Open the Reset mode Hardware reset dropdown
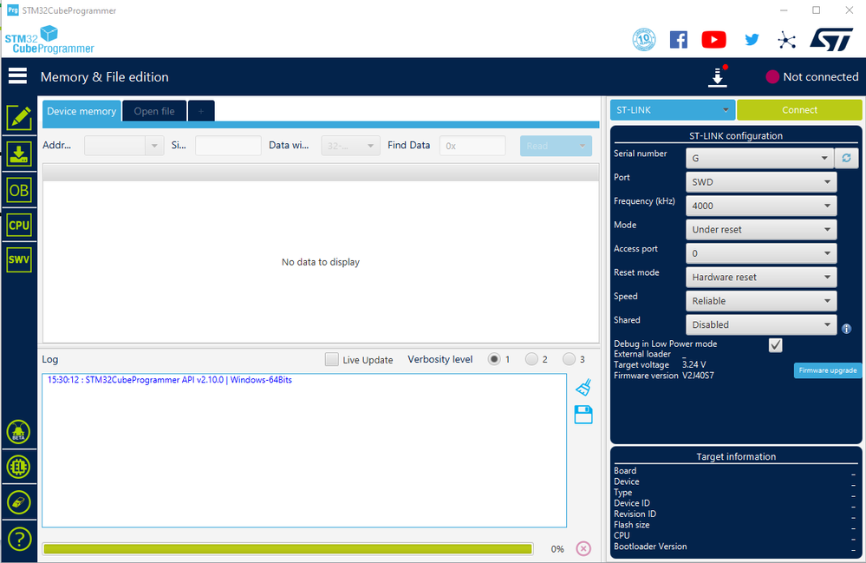Image resolution: width=866 pixels, height=563 pixels. pos(761,277)
